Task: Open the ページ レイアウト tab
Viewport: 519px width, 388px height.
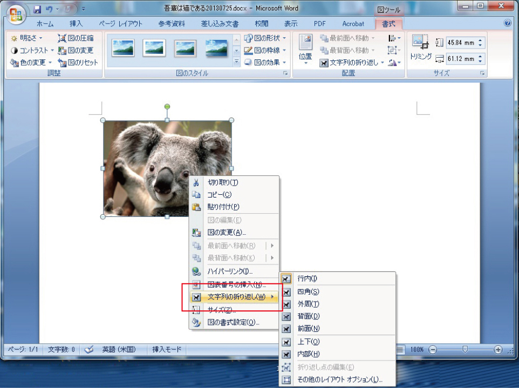Action: [x=120, y=24]
